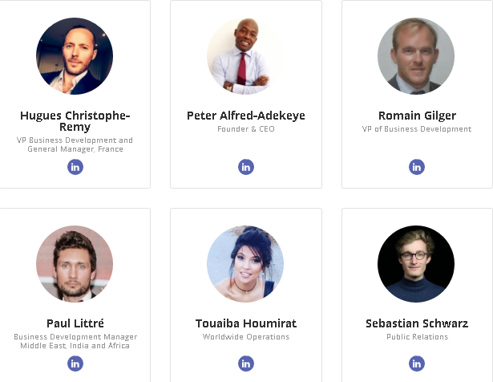Open Romain Gilger's LinkedIn icon
Viewport: 493px width, 382px height.
click(x=417, y=167)
